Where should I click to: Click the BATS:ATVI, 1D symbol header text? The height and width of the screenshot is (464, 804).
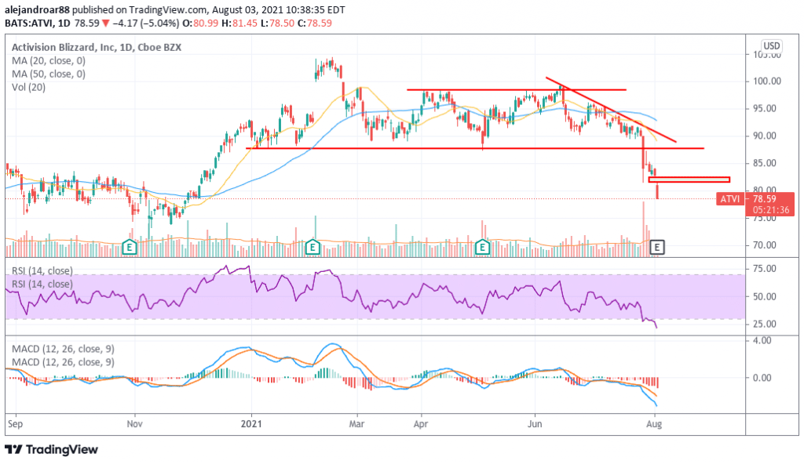coord(36,23)
